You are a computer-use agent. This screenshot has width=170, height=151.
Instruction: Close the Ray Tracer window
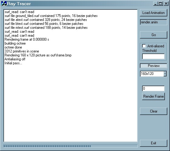(166, 4)
